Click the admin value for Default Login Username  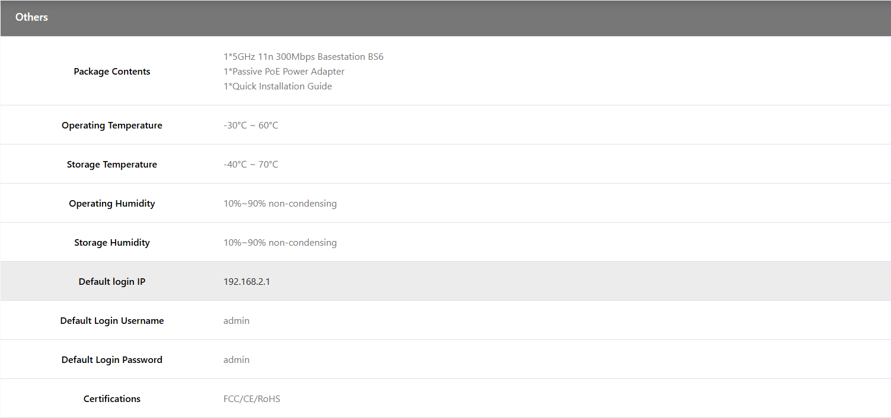[x=236, y=321]
